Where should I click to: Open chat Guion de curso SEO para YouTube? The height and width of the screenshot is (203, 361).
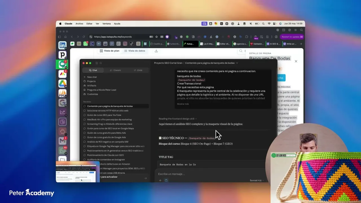pos(116,115)
